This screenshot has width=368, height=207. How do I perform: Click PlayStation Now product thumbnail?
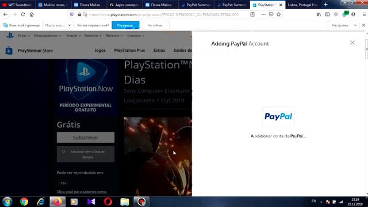coord(86,87)
